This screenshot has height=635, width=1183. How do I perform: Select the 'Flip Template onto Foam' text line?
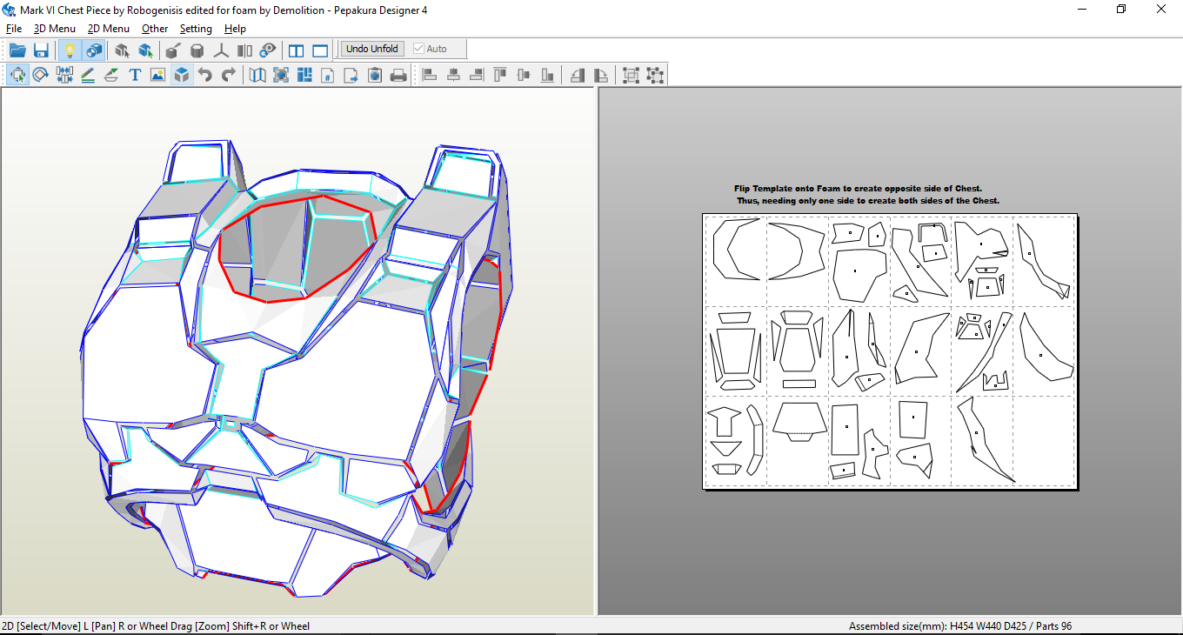click(x=858, y=189)
